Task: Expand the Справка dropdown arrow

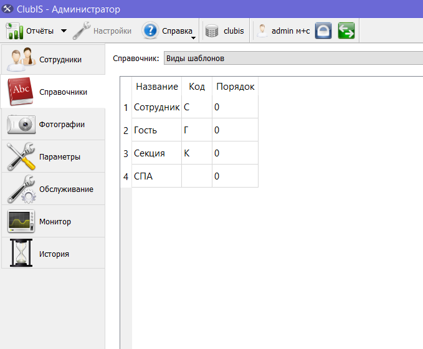Action: click(193, 38)
